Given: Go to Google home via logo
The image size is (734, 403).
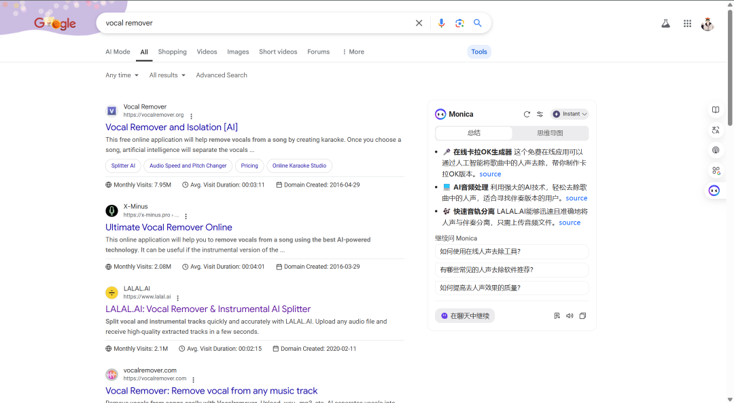Looking at the screenshot, I should tap(55, 23).
